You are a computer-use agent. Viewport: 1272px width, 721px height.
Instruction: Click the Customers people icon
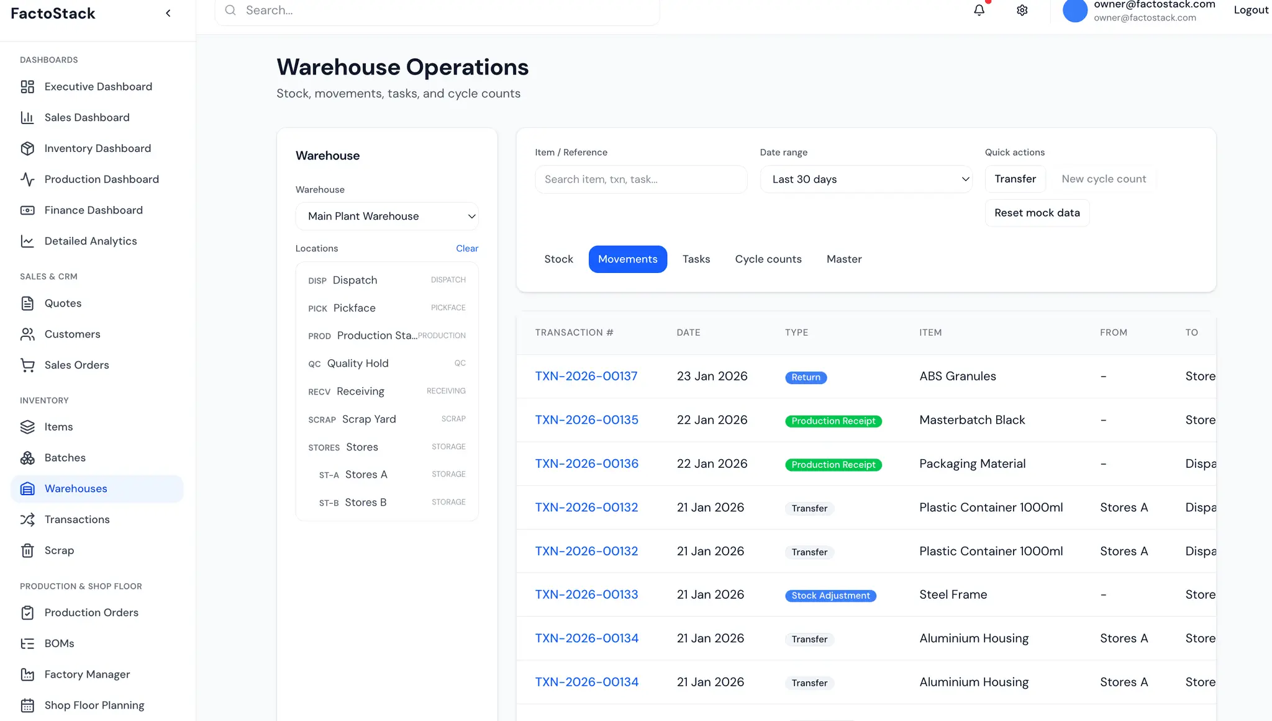click(x=27, y=334)
